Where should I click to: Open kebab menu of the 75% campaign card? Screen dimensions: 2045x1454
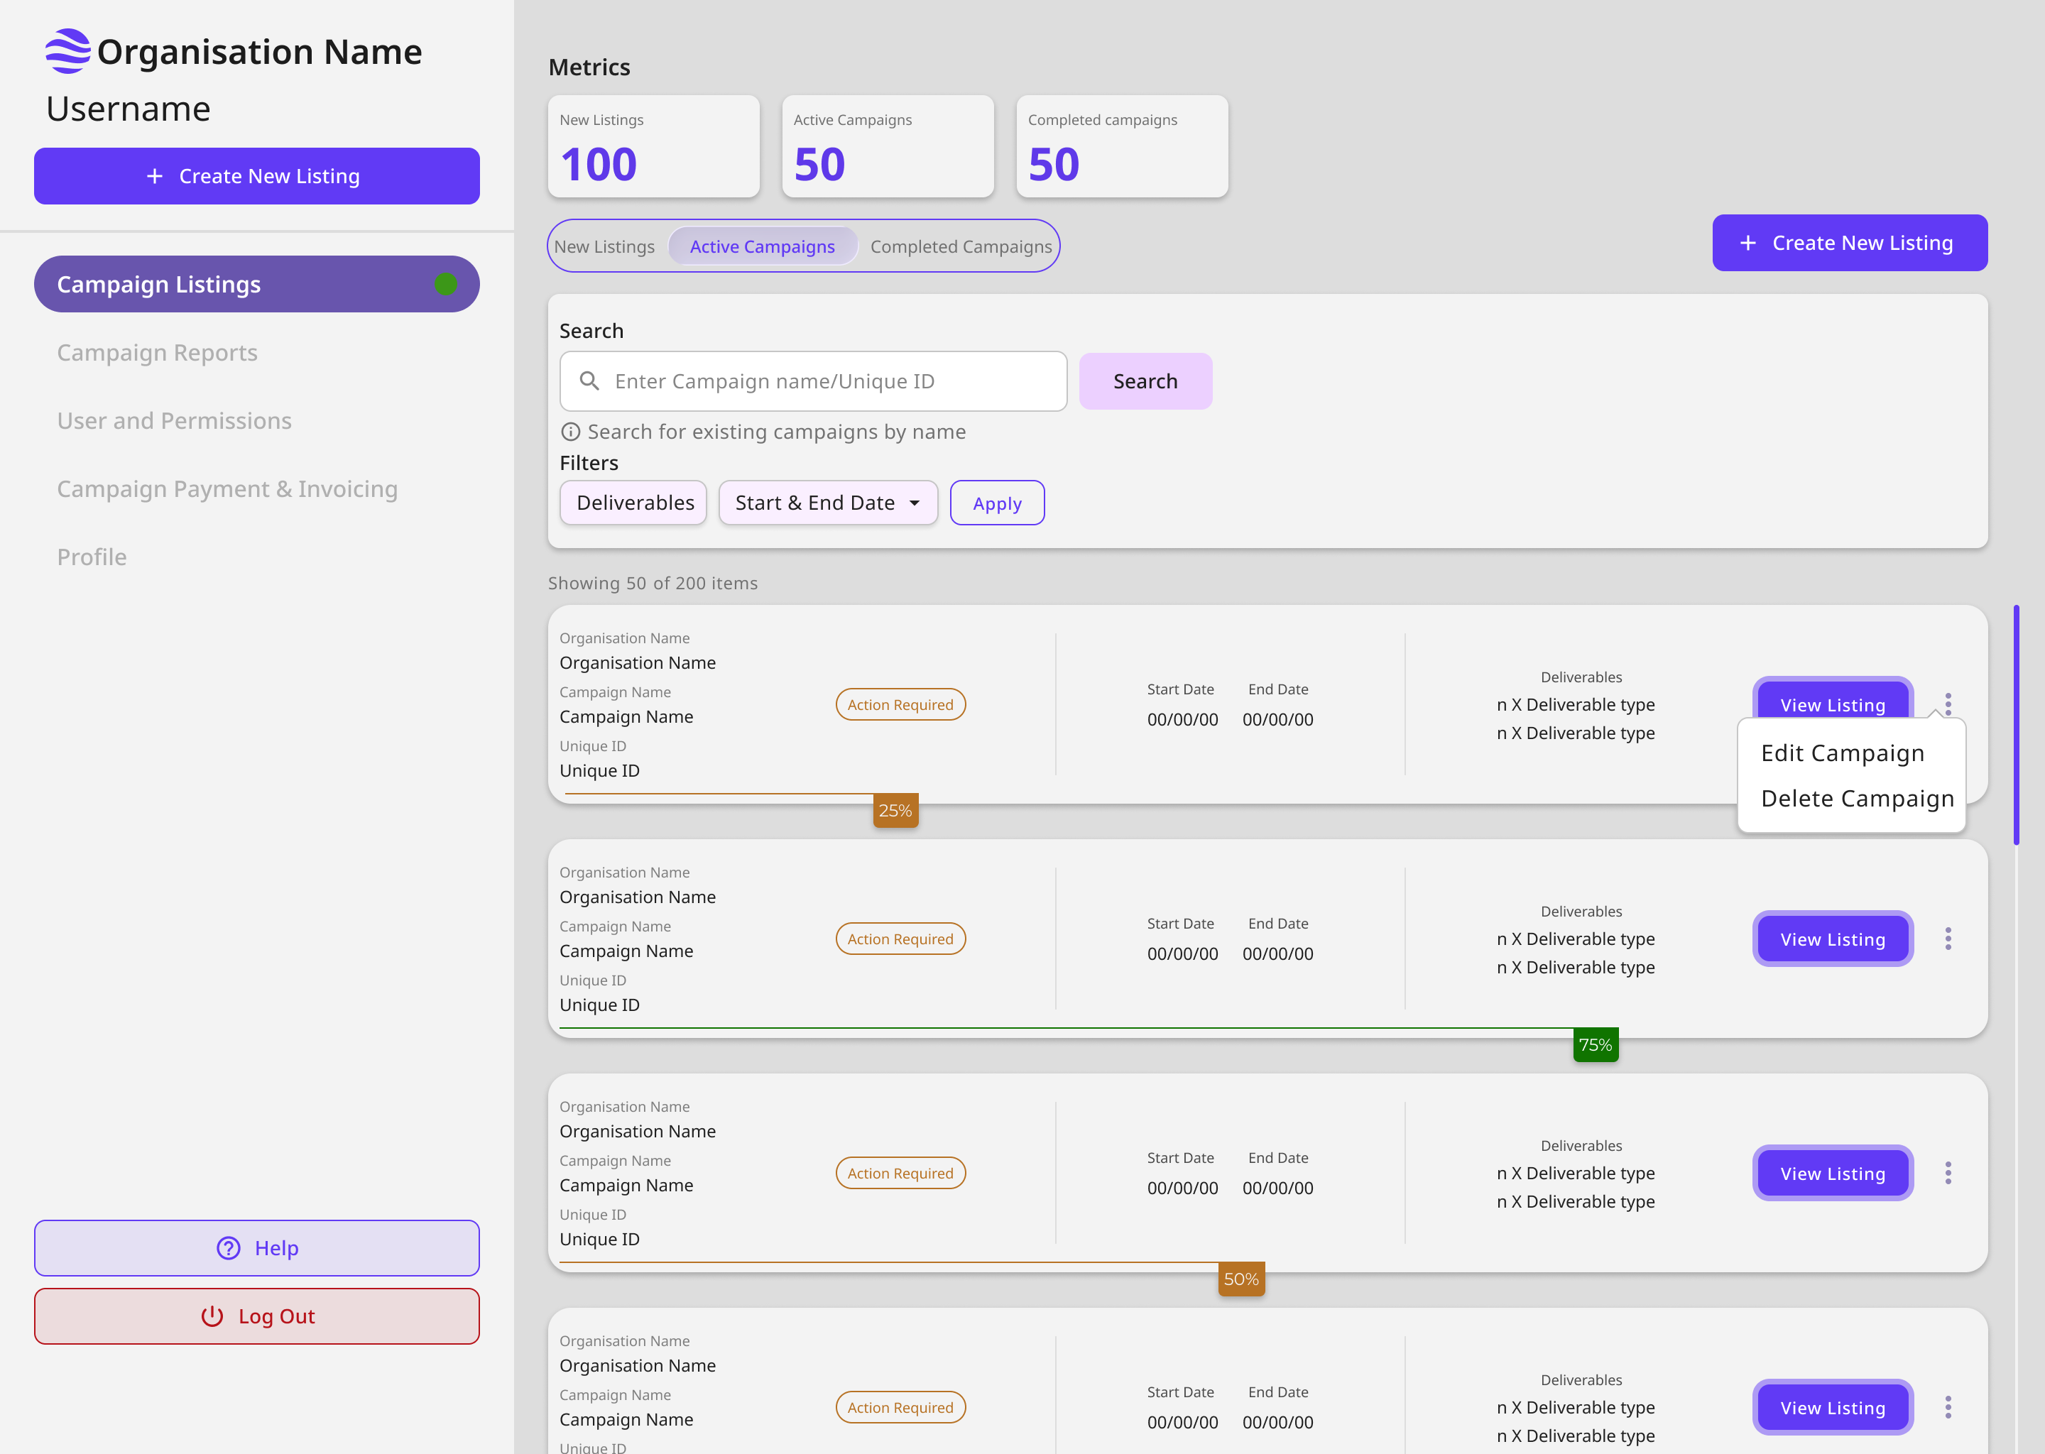tap(1948, 939)
